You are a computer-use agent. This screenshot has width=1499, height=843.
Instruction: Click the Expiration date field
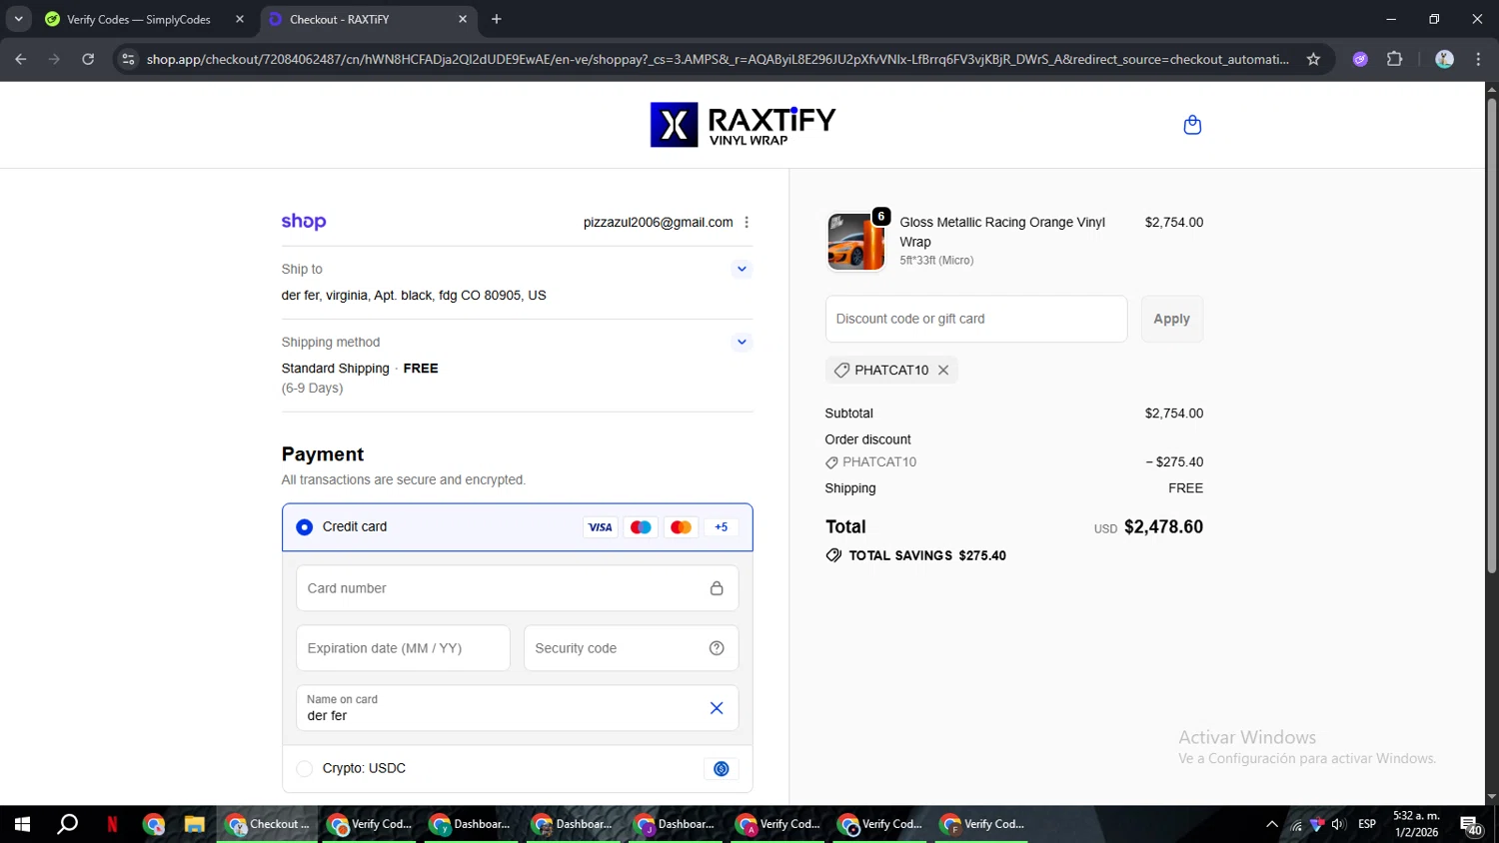click(403, 648)
